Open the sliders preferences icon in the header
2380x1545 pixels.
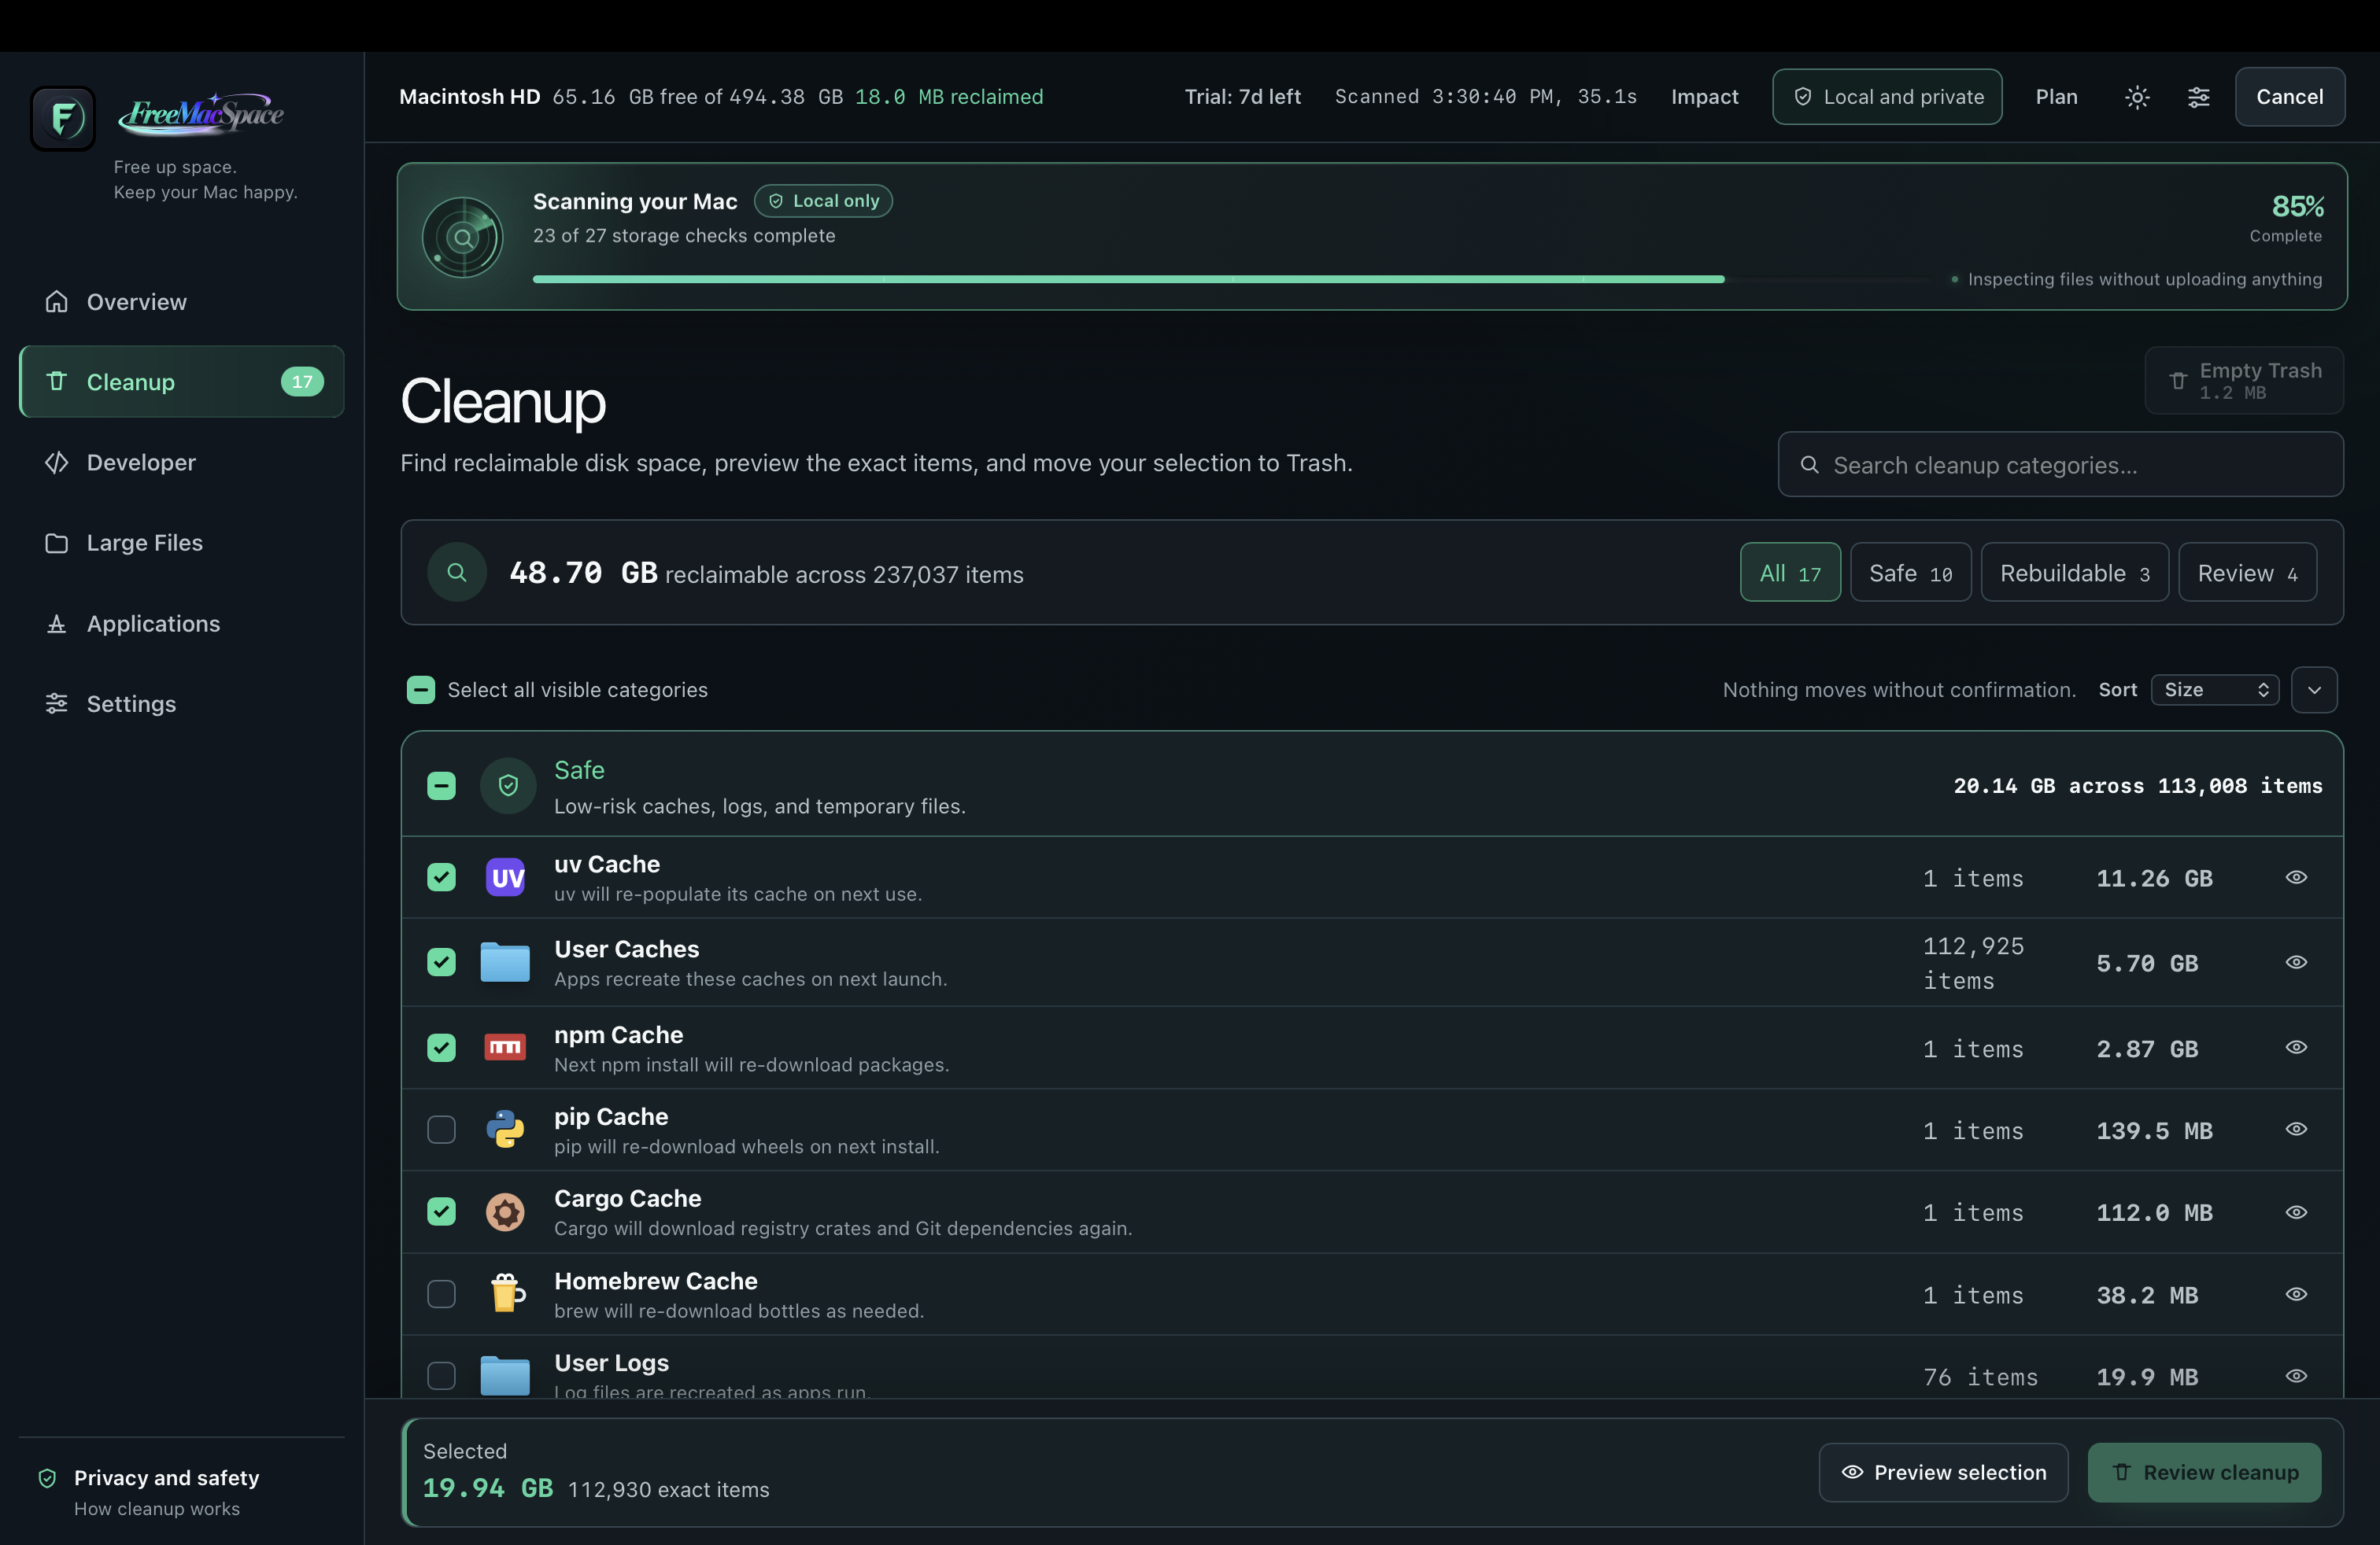point(2198,97)
